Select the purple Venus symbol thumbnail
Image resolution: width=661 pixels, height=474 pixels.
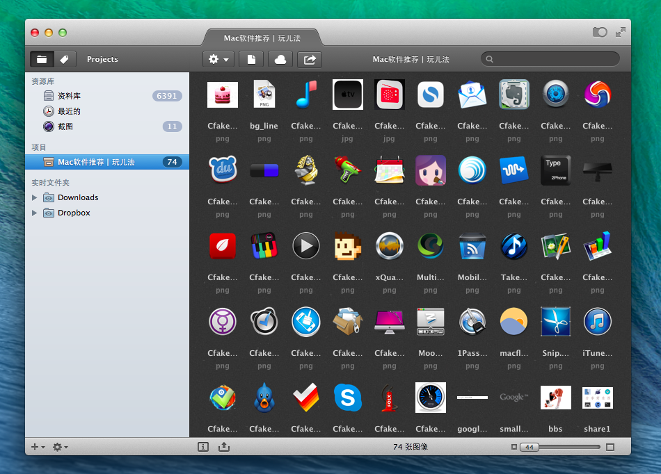point(223,322)
